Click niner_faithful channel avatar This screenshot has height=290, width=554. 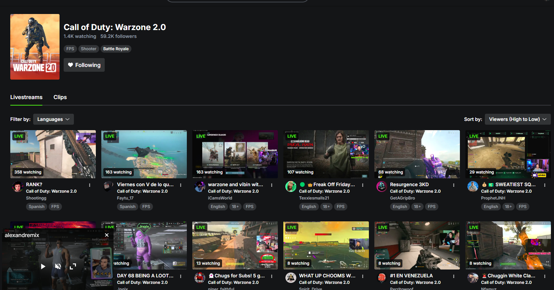(x=199, y=278)
